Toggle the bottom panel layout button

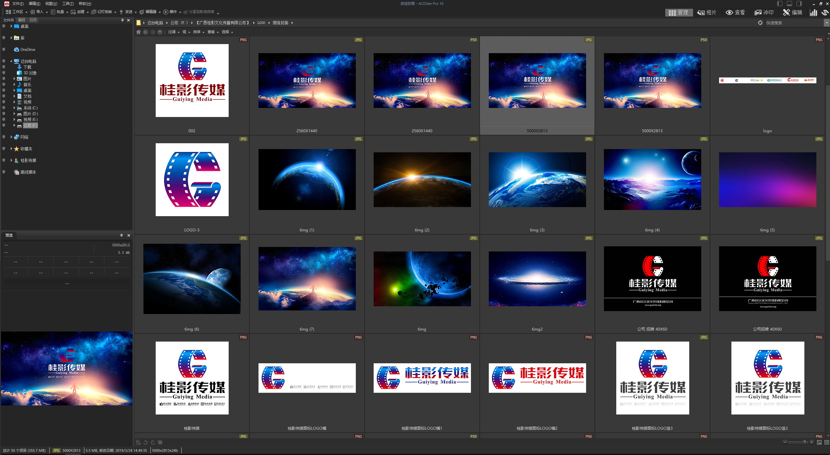(x=789, y=4)
